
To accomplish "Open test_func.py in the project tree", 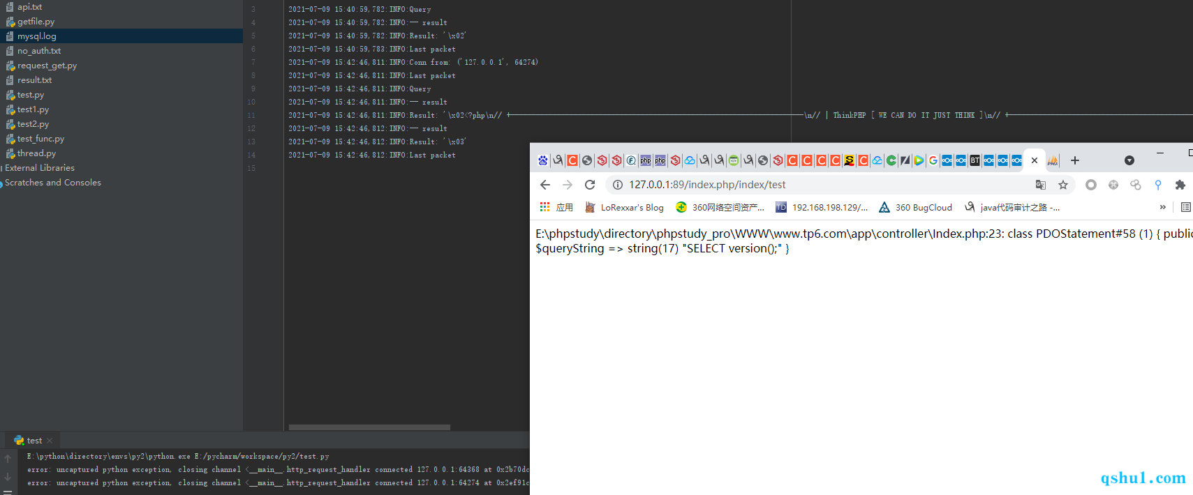I will [40, 139].
